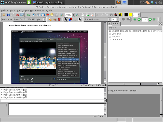The height and width of the screenshot is (122, 163).
Task: Click the rotate counter-clockwise icon
Action: (x=34, y=15)
